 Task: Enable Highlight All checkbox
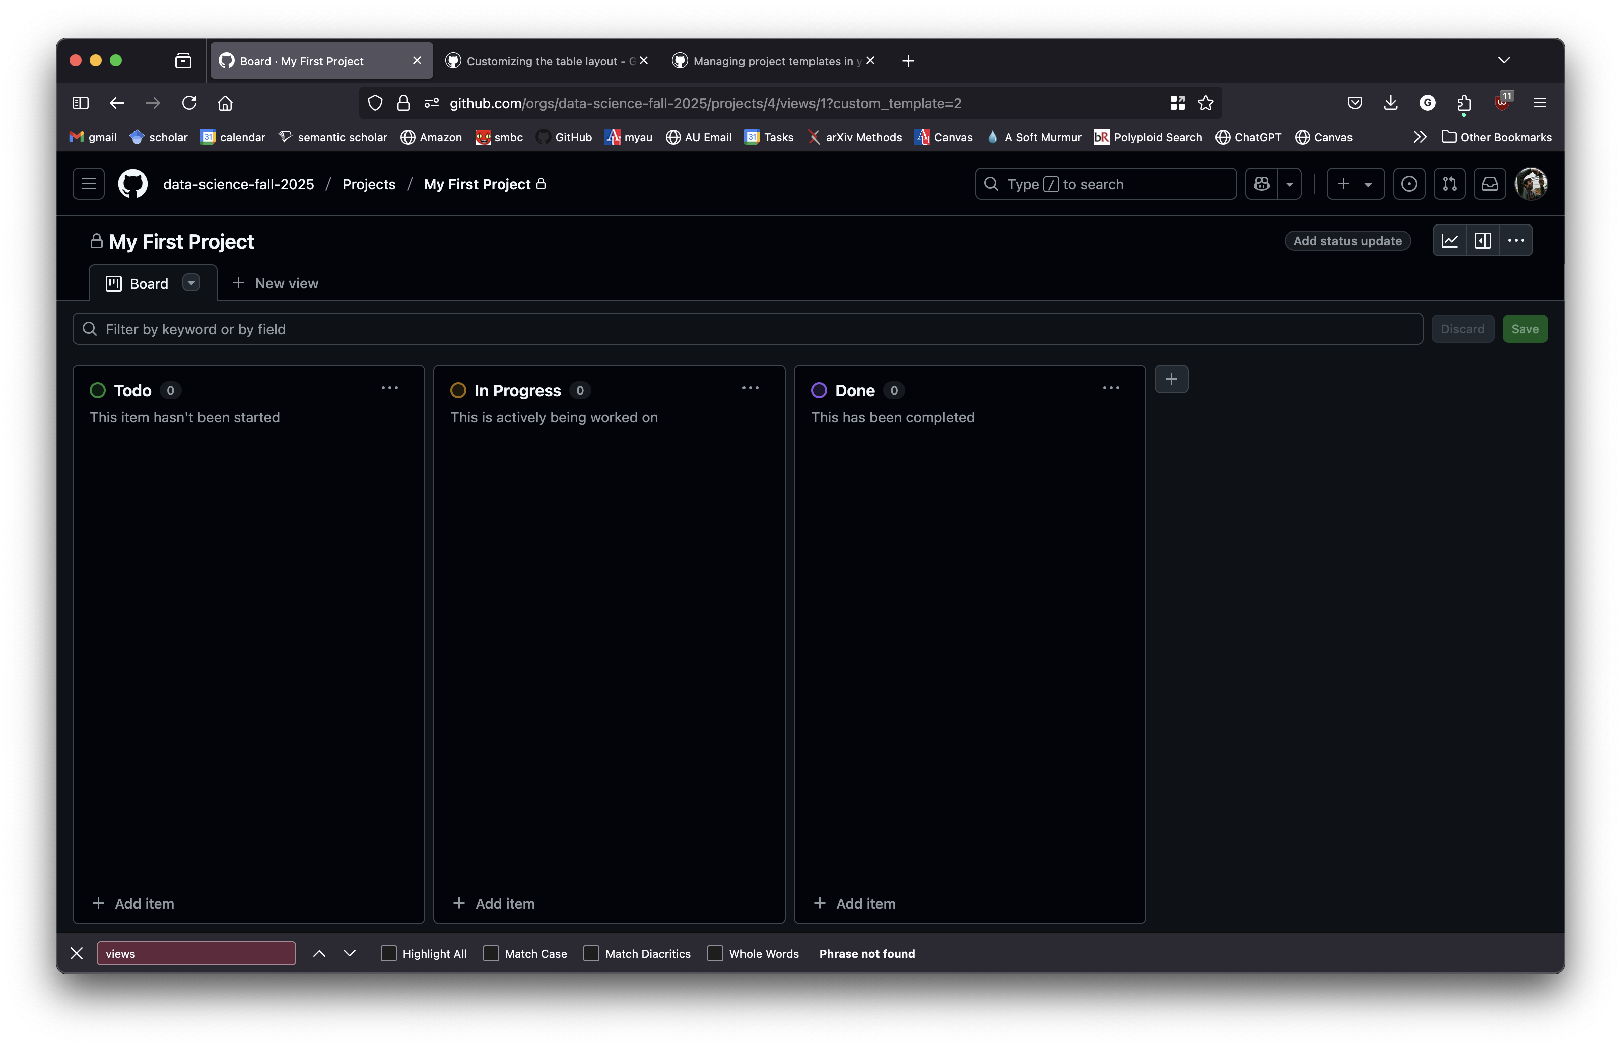(389, 953)
